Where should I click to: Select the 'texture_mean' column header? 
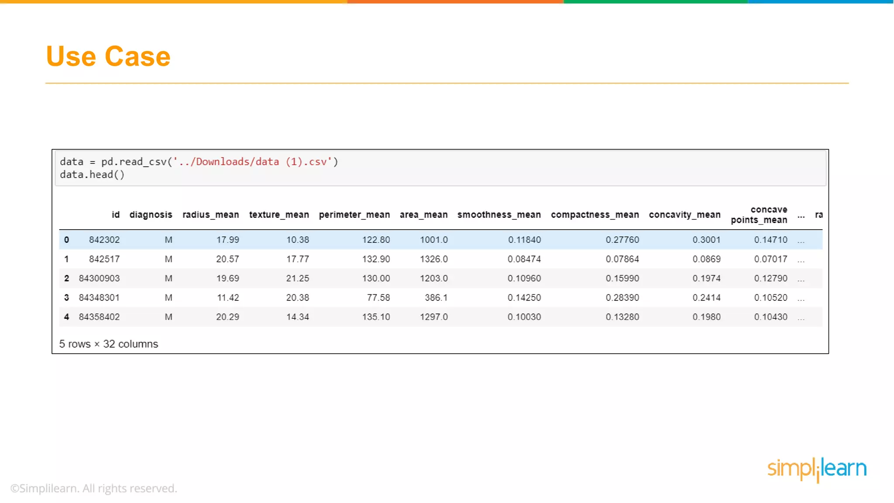[x=279, y=215]
